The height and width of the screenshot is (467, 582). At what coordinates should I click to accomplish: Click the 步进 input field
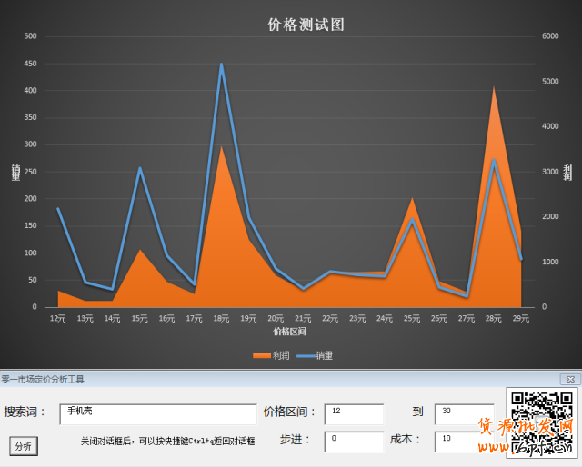click(x=353, y=441)
